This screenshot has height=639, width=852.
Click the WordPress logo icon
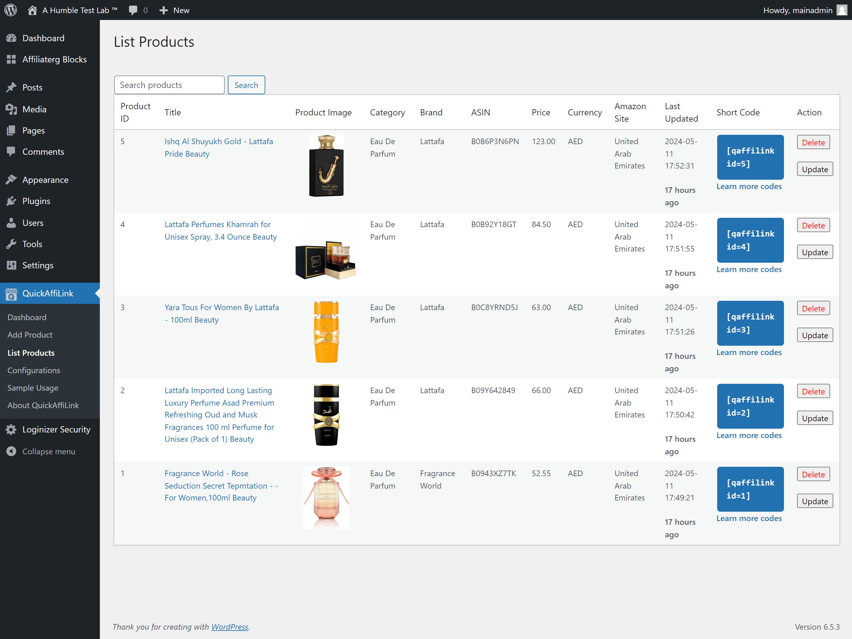[10, 10]
